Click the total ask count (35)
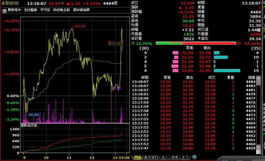Screen dimensions: 265x161 256,48
